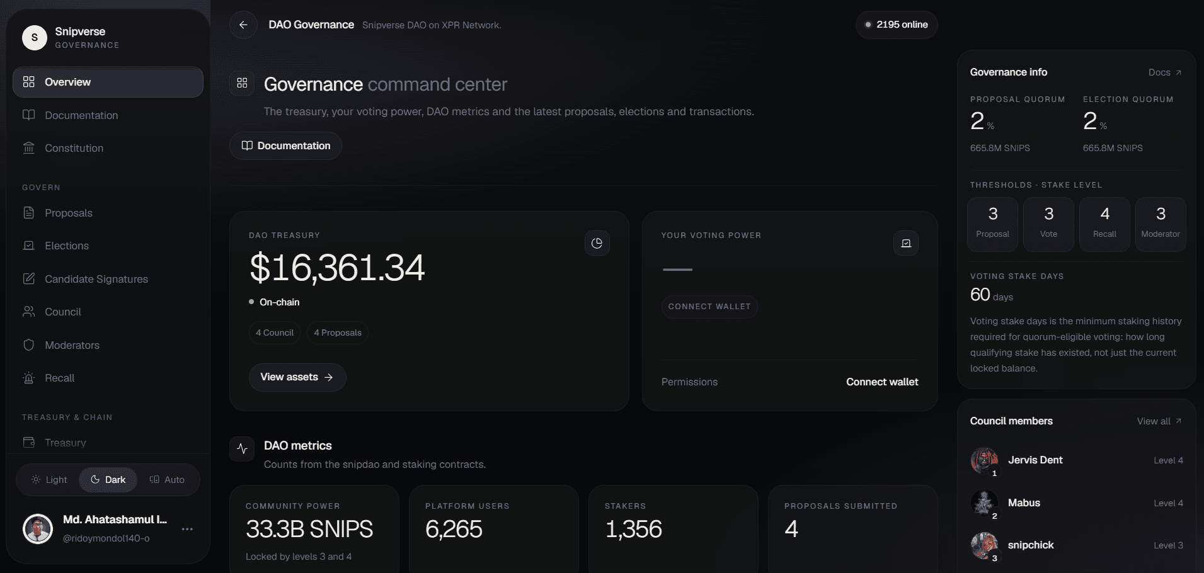Image resolution: width=1204 pixels, height=573 pixels.
Task: Set theme to Auto
Action: coord(167,480)
